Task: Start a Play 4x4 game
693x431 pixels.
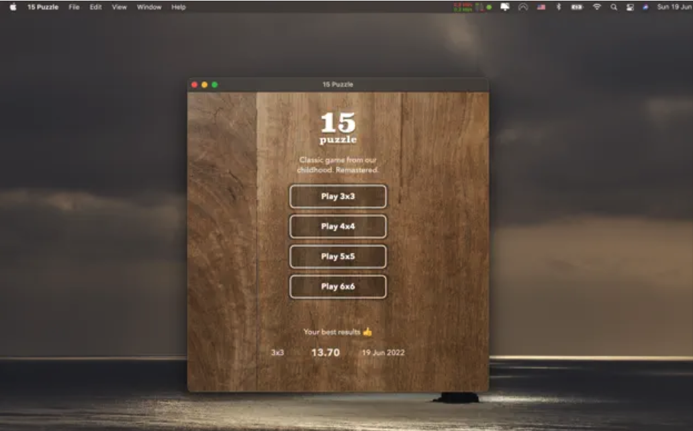Action: [338, 226]
